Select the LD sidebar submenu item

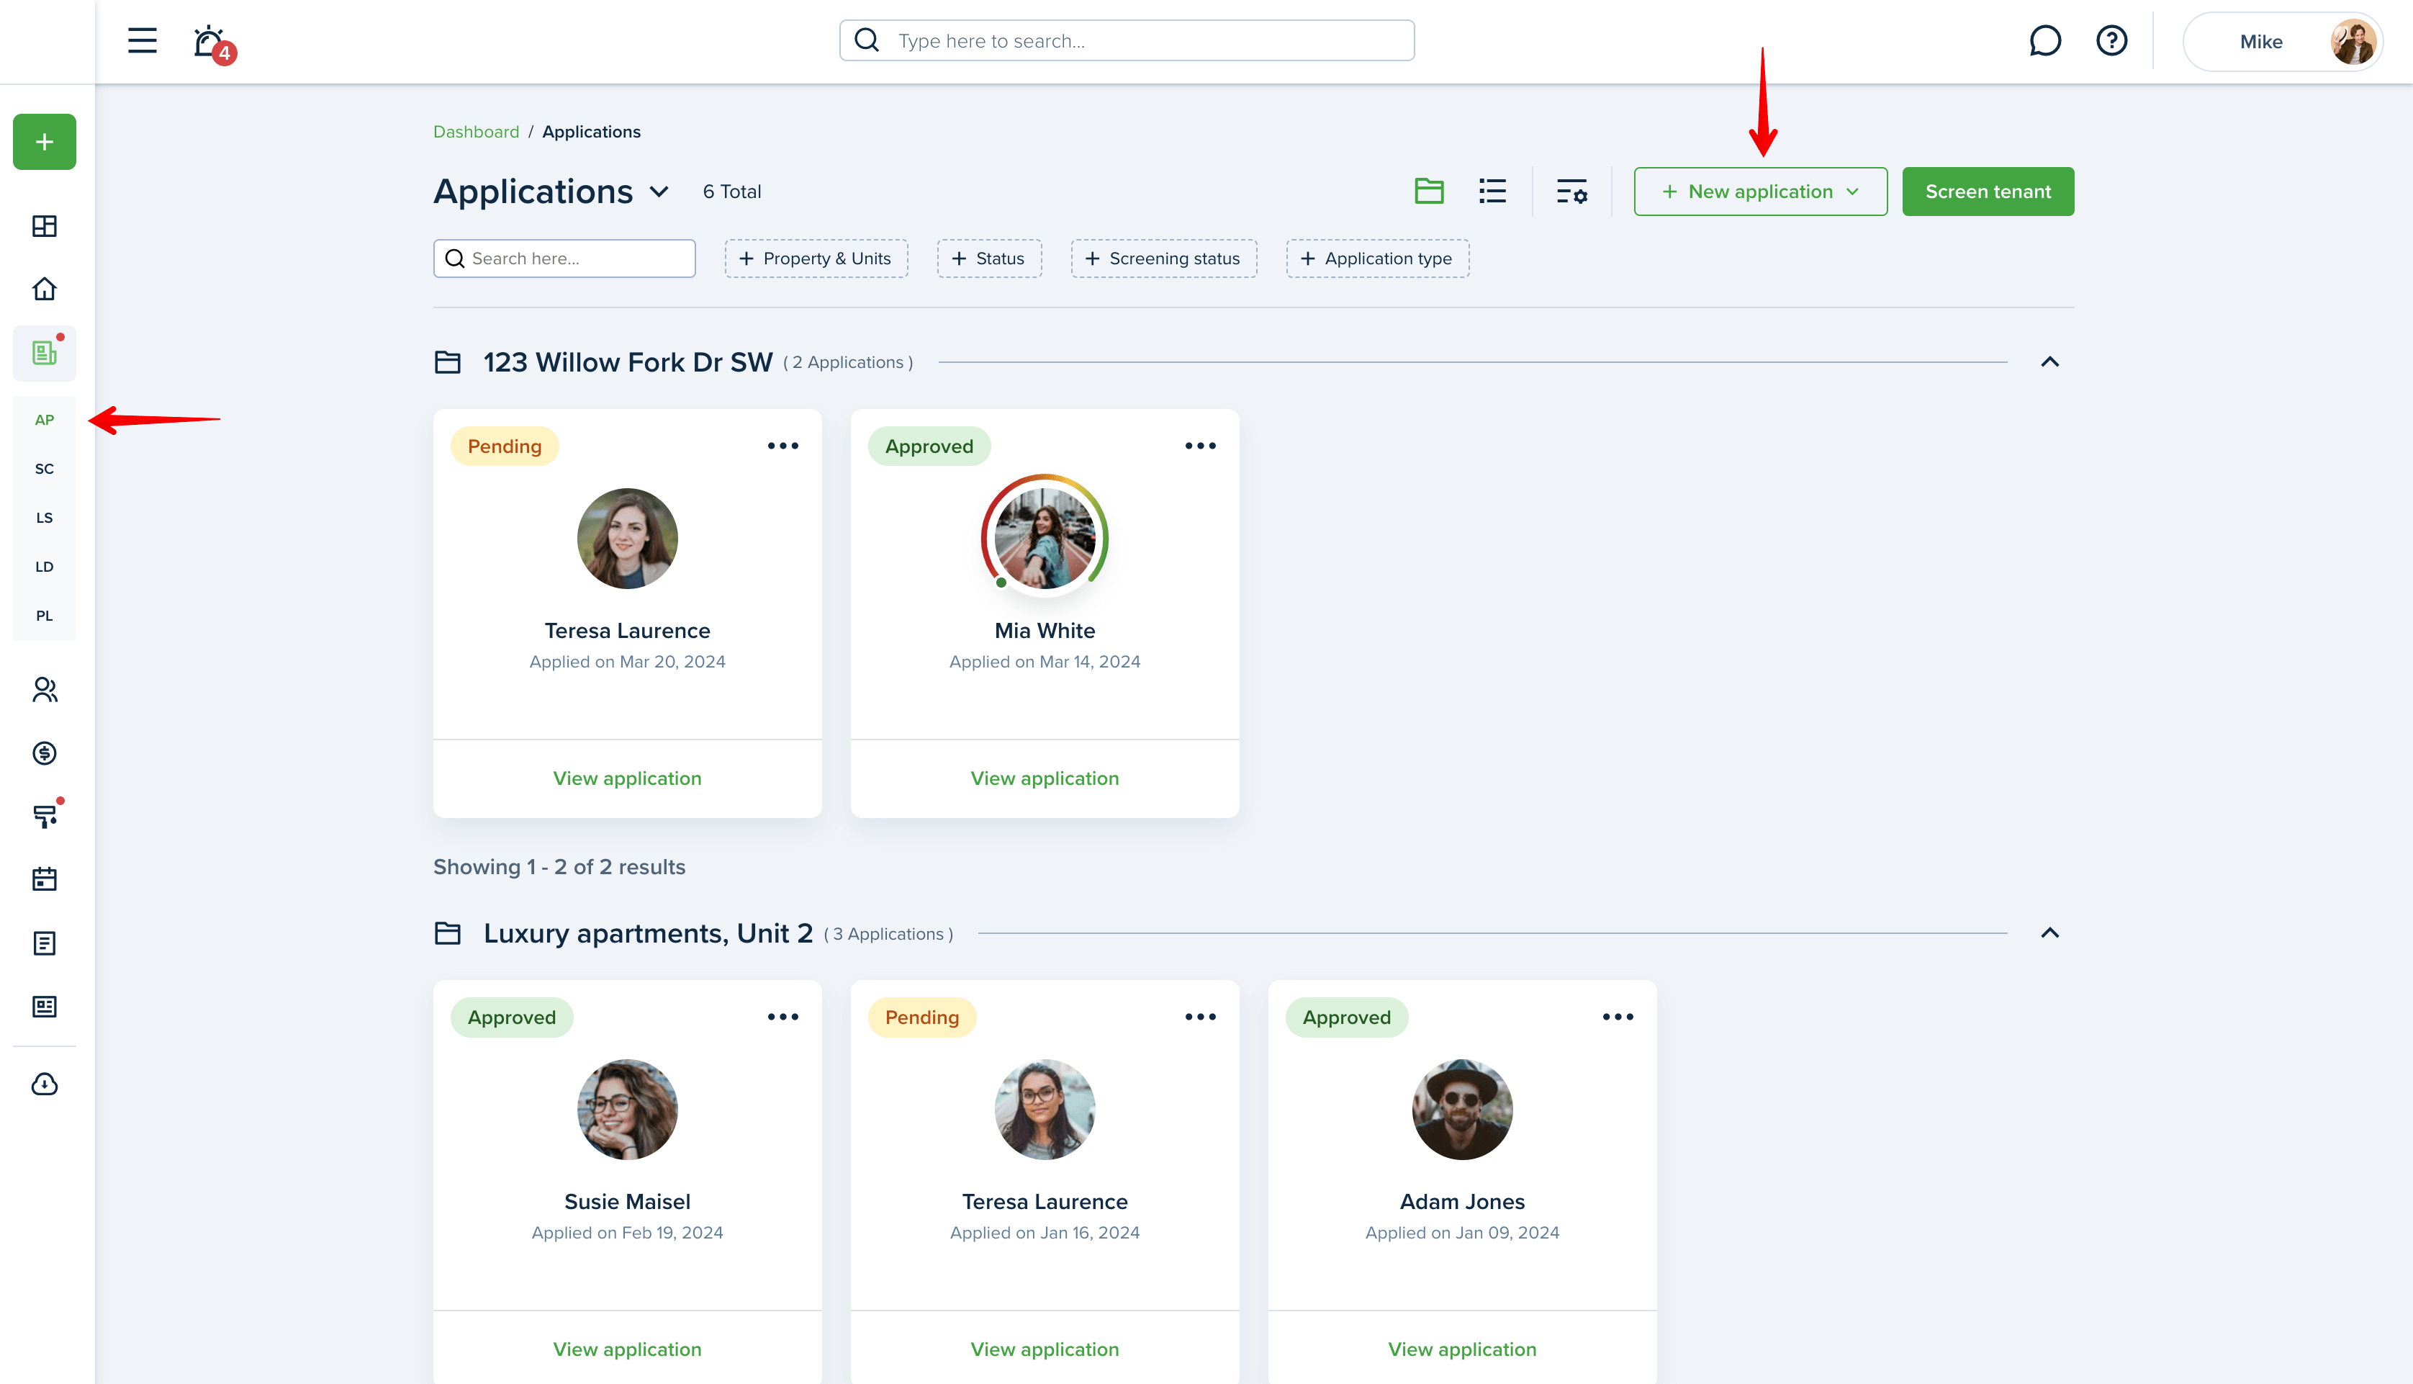(45, 567)
